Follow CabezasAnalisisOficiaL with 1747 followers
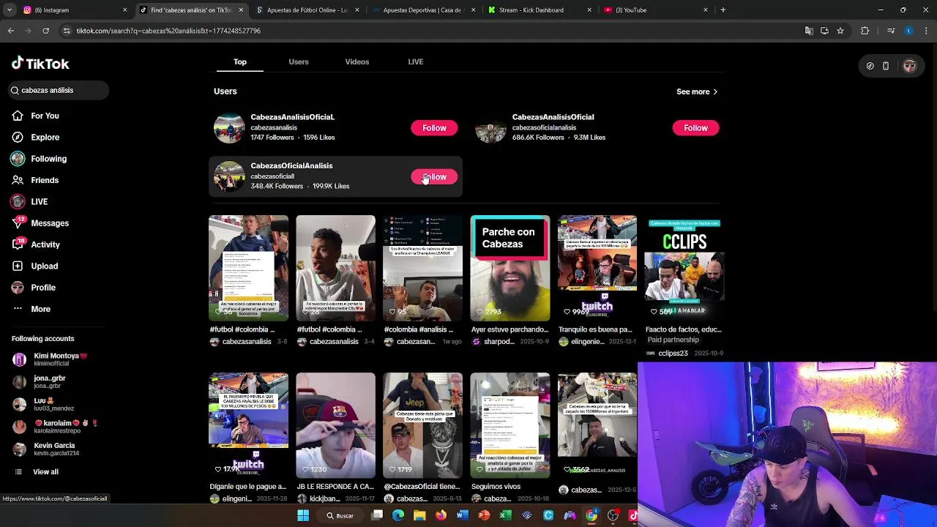The height and width of the screenshot is (527, 937). tap(434, 128)
